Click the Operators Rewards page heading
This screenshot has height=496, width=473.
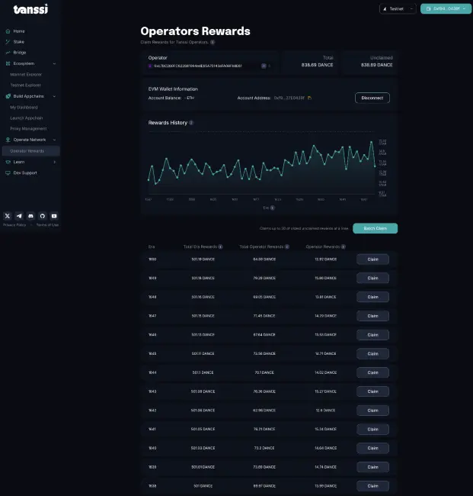pyautogui.click(x=196, y=31)
